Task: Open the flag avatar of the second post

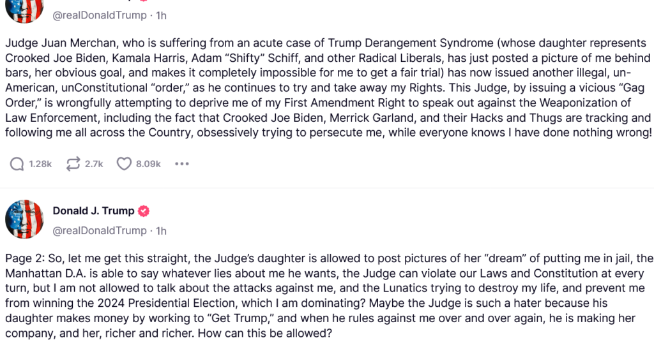Action: (x=24, y=219)
